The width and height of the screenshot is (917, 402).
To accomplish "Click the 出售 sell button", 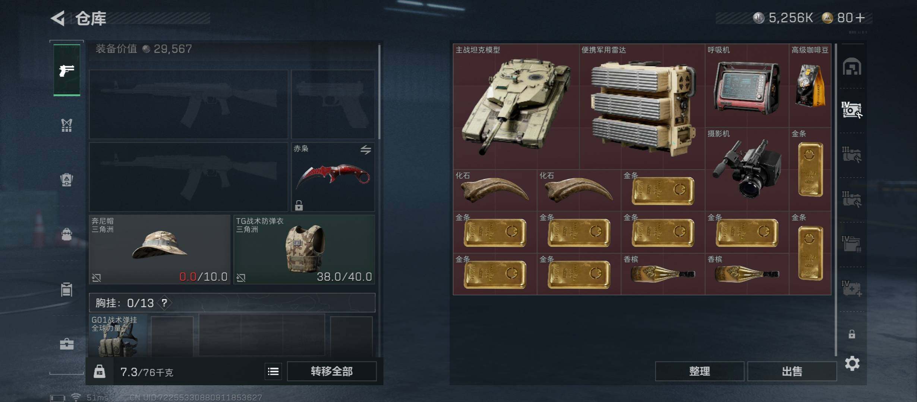I will [792, 371].
